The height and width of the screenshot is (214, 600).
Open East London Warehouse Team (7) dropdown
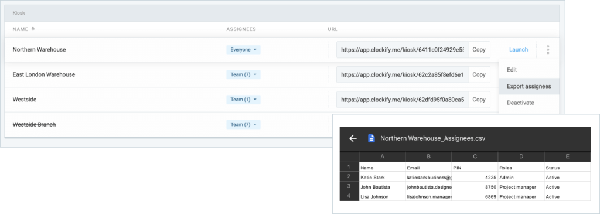243,74
